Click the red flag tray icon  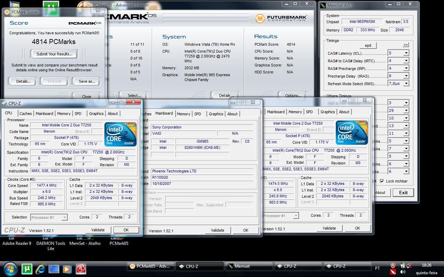click(393, 272)
